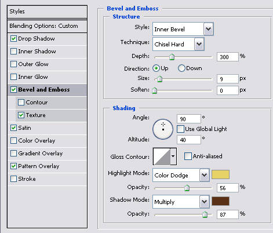Viewport: 273px width, 233px height.
Task: Open the Gloss Contour thumbnail editor
Action: coord(162,156)
